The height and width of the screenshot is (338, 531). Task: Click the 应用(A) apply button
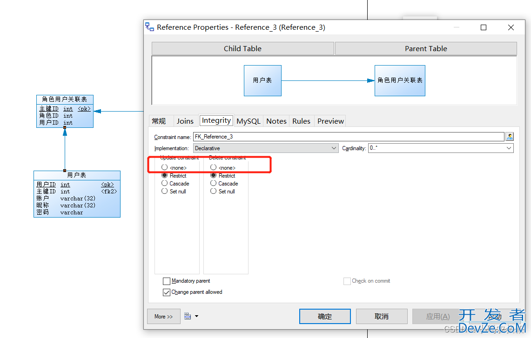438,316
